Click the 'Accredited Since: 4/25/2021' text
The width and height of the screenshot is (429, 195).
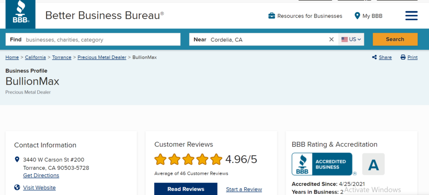[328, 184]
